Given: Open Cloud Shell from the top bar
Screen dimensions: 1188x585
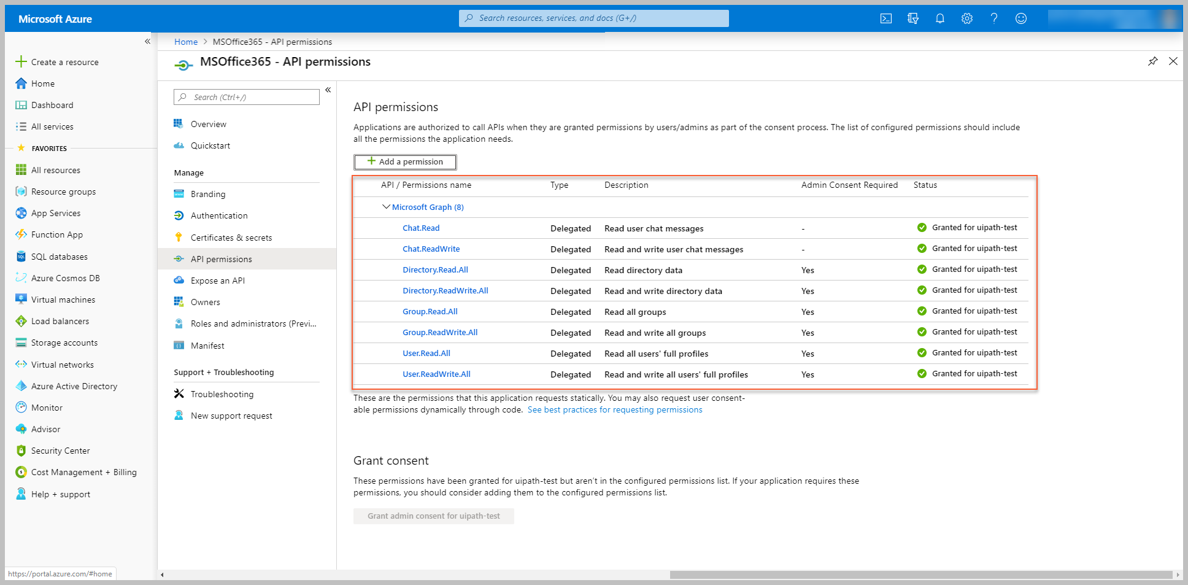Looking at the screenshot, I should tap(885, 18).
